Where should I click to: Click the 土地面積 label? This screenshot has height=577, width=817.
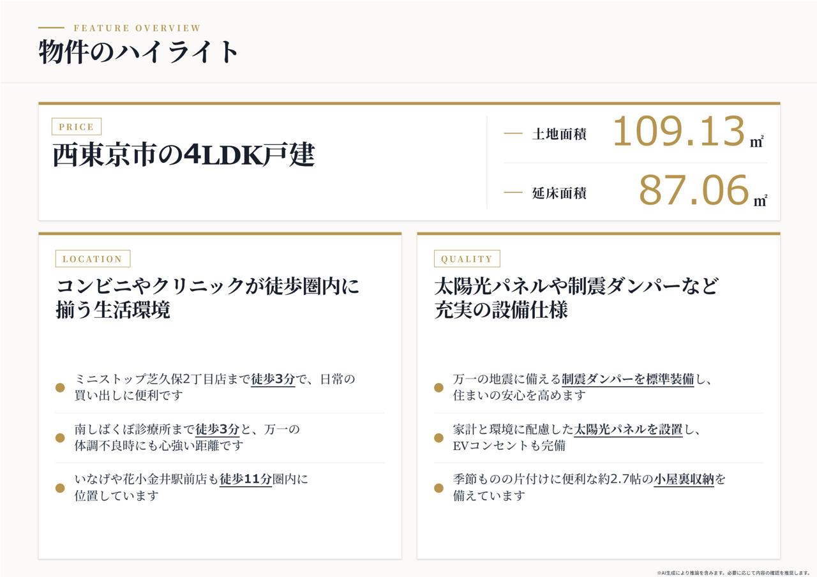(x=559, y=134)
